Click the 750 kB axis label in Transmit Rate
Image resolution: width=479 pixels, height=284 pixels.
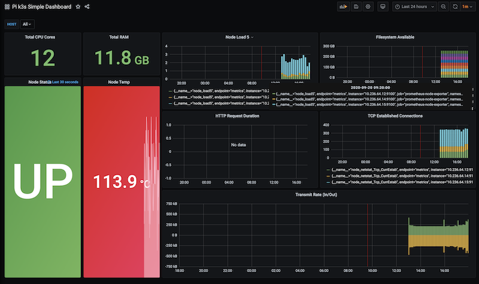coord(171,204)
